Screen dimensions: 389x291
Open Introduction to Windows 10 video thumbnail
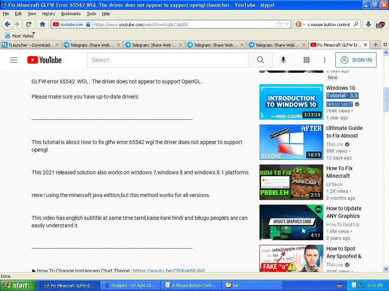coord(291,102)
